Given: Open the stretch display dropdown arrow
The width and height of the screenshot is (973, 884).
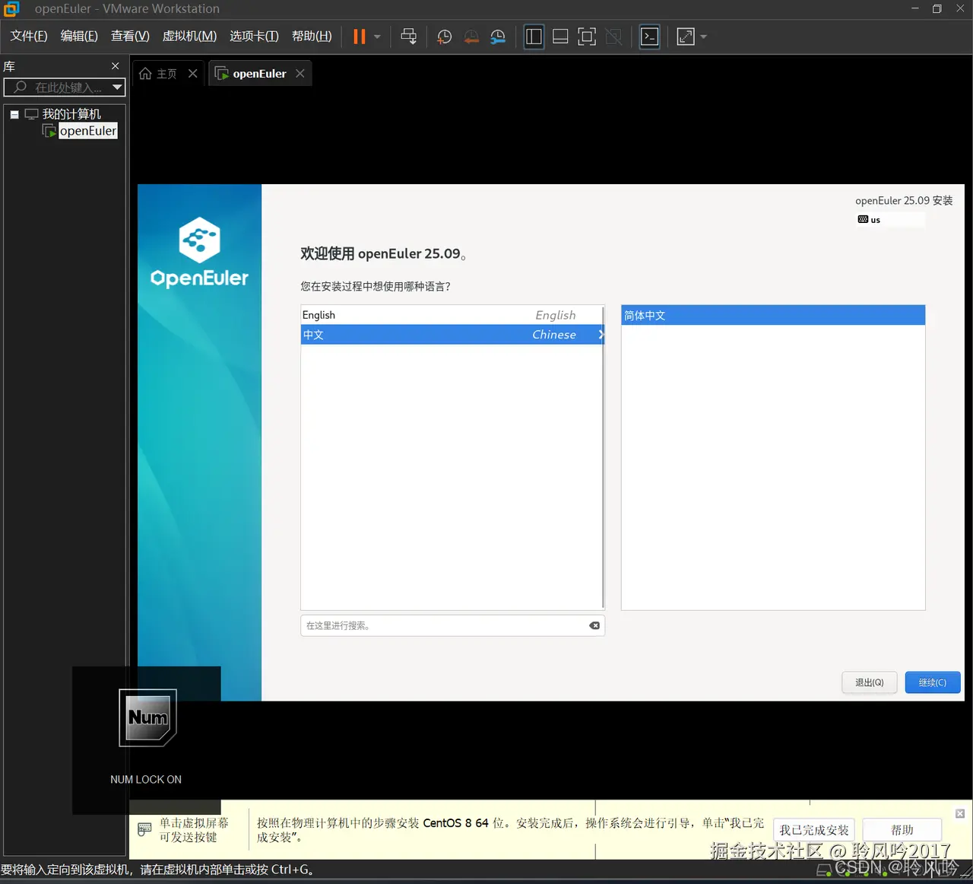Looking at the screenshot, I should pyautogui.click(x=703, y=37).
